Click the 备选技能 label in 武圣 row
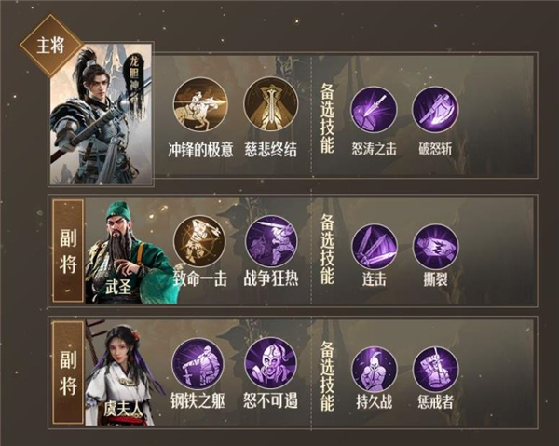The width and height of the screenshot is (559, 446). click(x=327, y=250)
